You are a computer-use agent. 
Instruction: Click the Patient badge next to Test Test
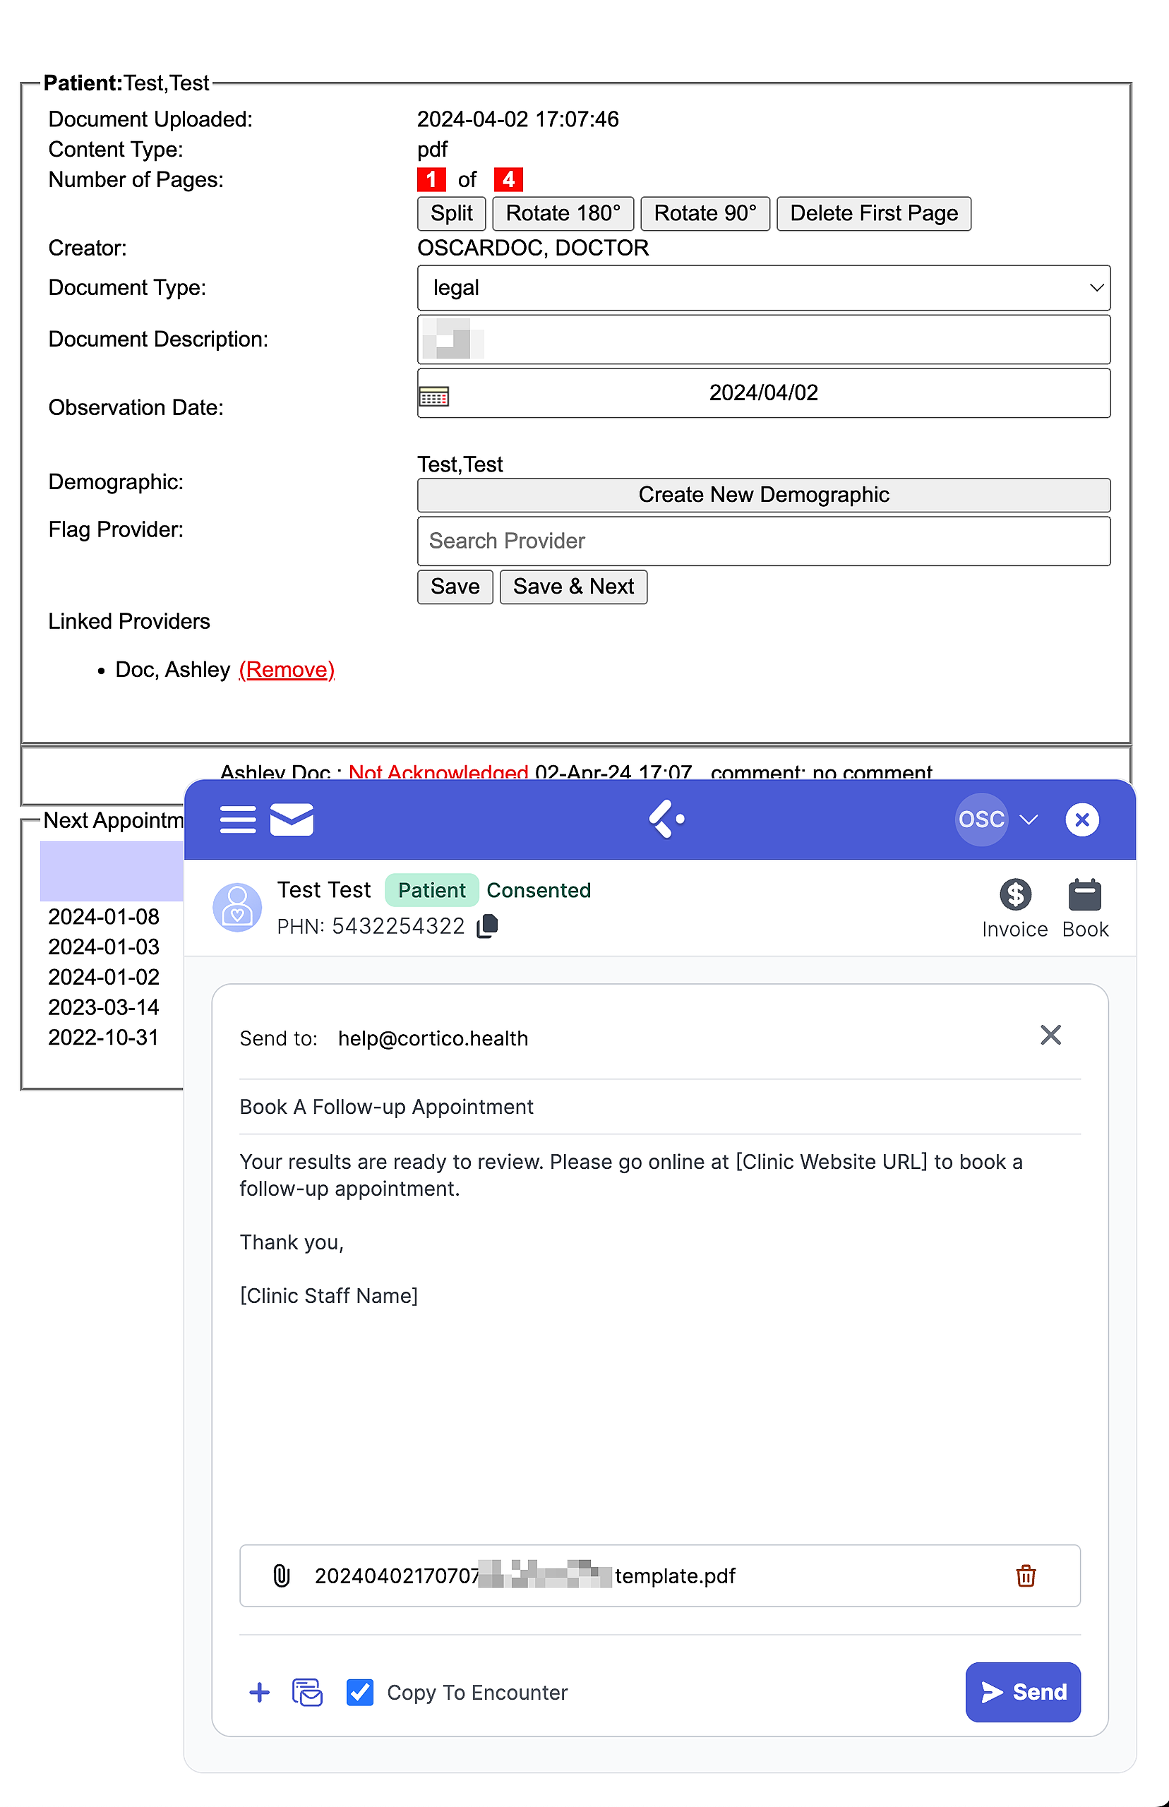tap(431, 890)
